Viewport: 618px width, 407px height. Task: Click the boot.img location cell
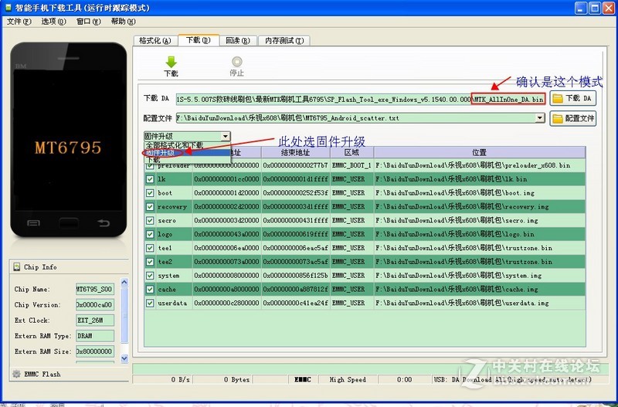(x=480, y=192)
